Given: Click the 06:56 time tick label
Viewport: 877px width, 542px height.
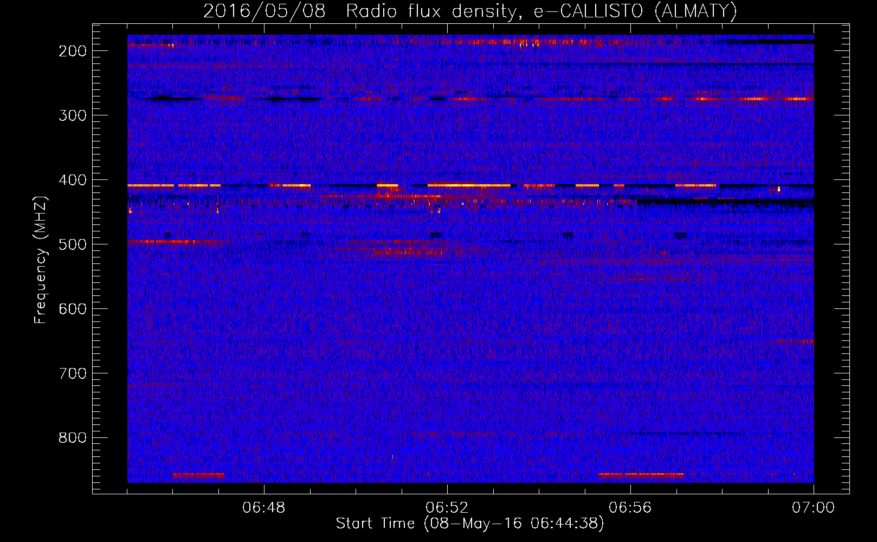Looking at the screenshot, I should pos(630,508).
